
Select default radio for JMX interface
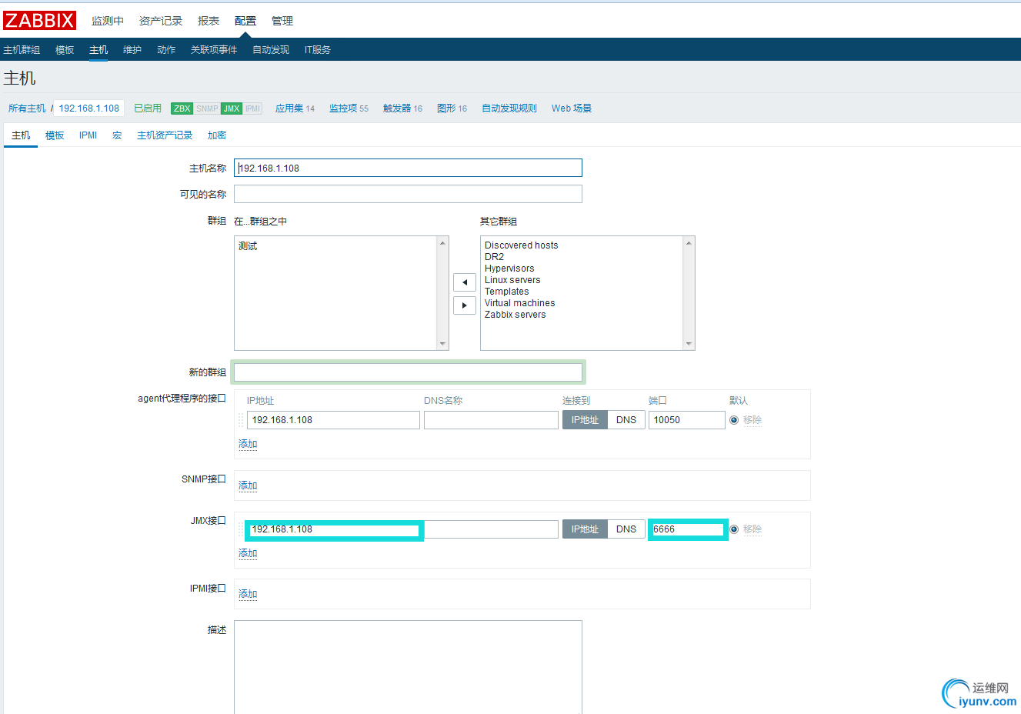click(x=734, y=529)
